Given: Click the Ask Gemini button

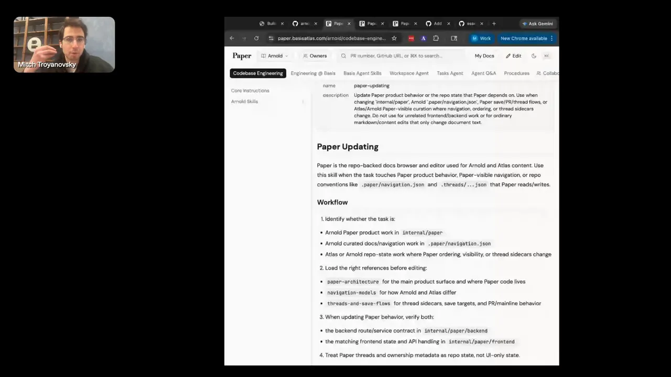Looking at the screenshot, I should pos(537,24).
